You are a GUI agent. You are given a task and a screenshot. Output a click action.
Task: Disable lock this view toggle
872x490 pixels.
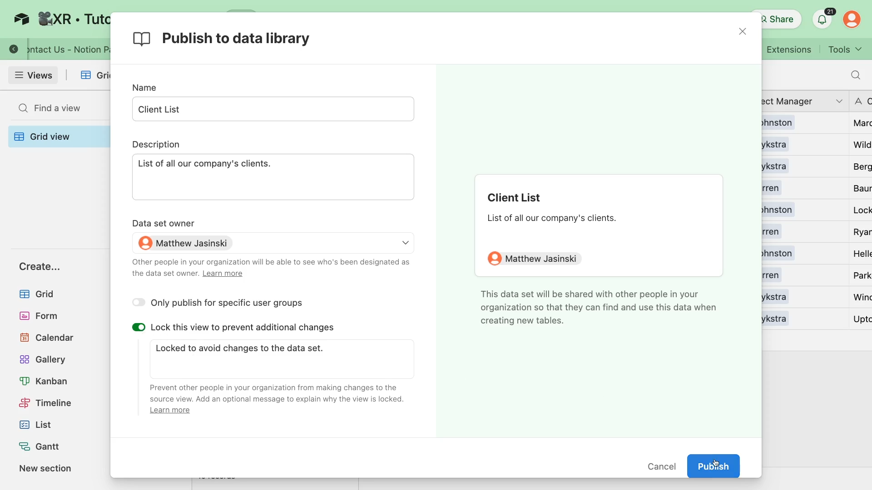[139, 328]
